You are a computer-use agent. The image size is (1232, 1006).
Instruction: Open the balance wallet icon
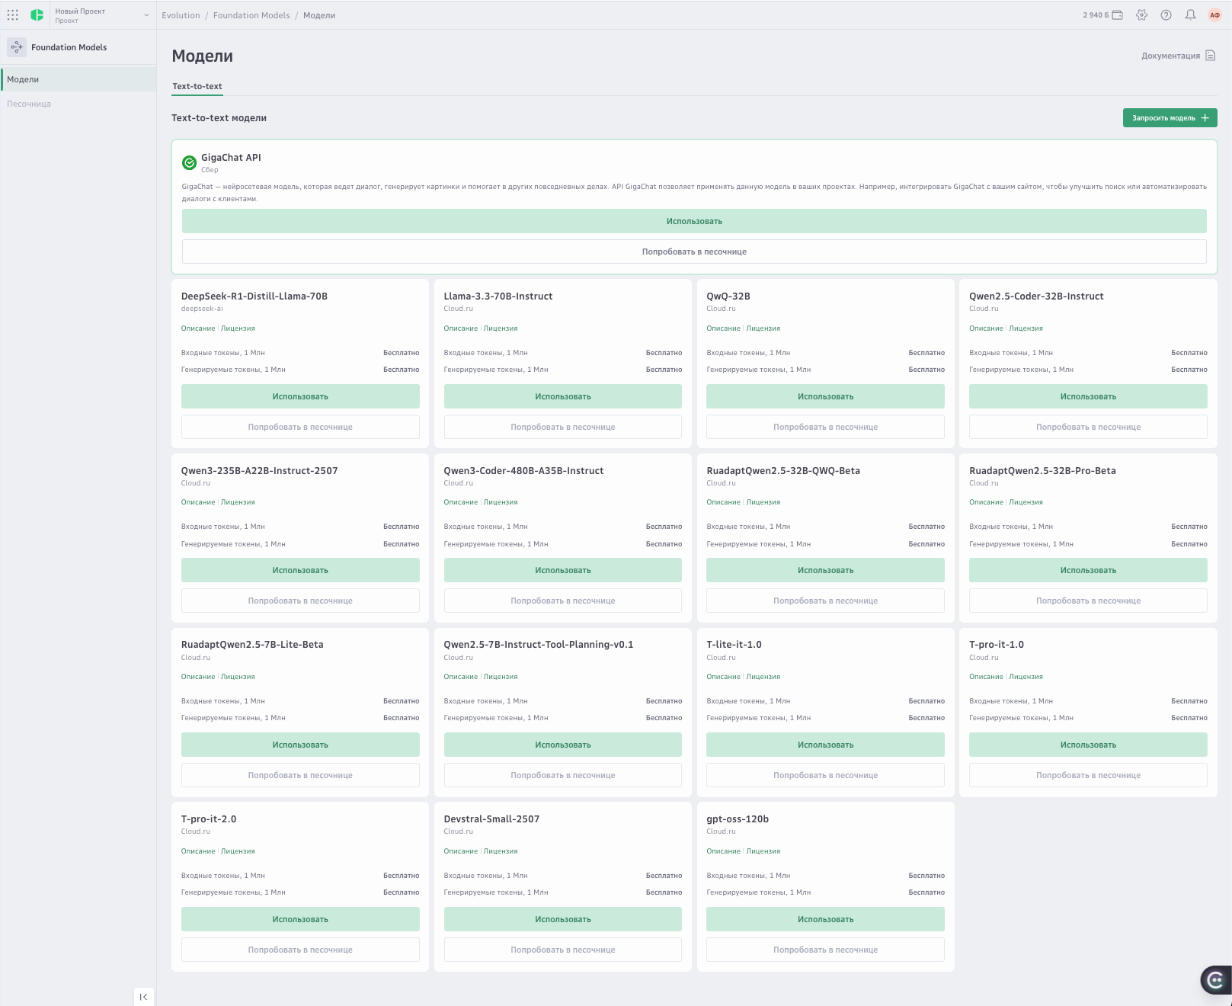point(1118,15)
